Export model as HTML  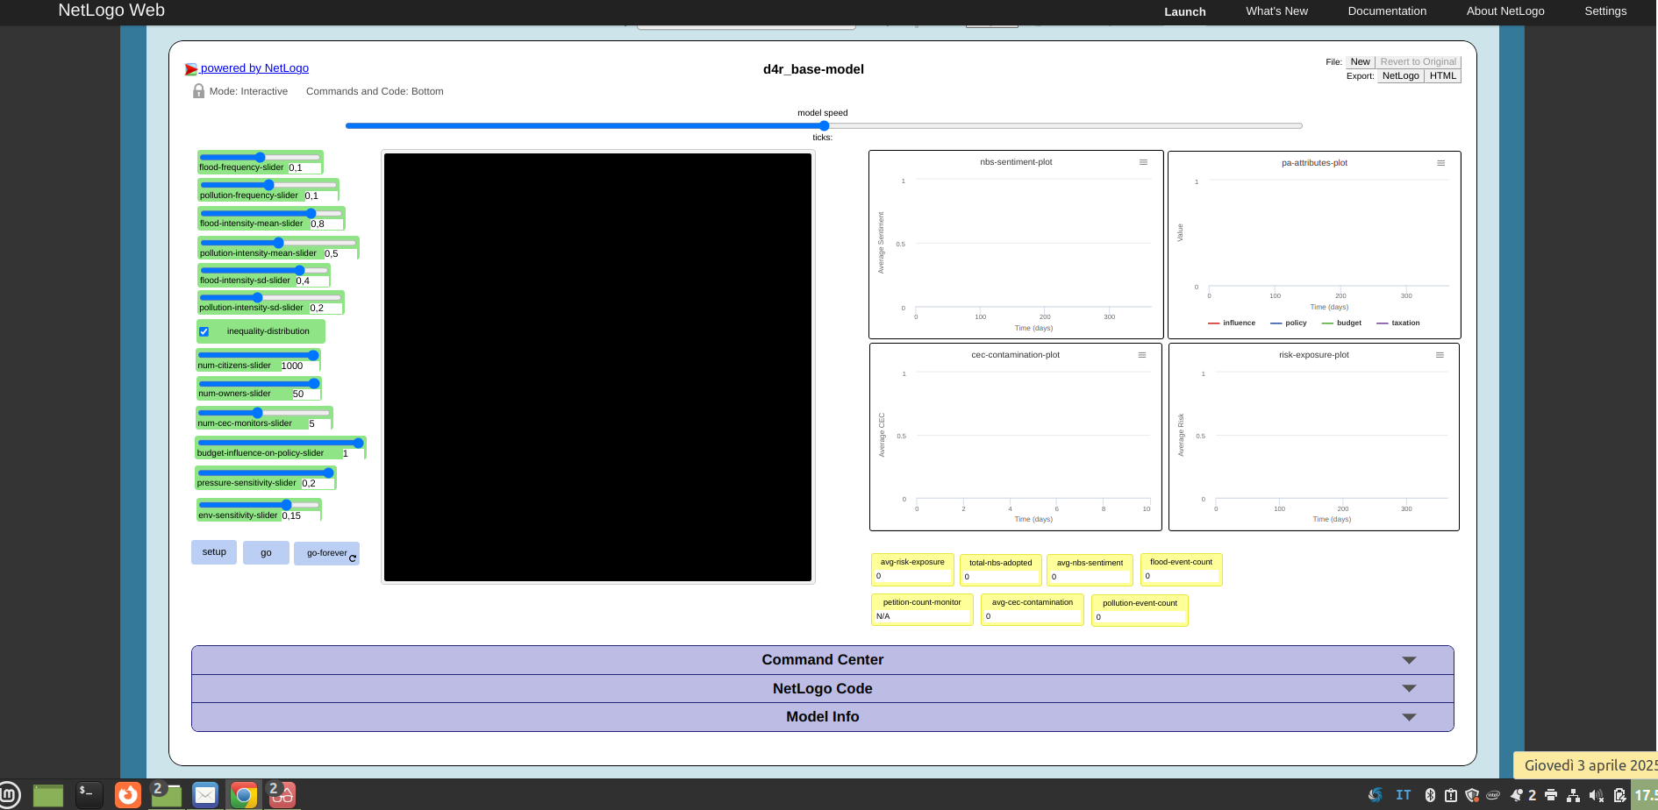(x=1442, y=75)
